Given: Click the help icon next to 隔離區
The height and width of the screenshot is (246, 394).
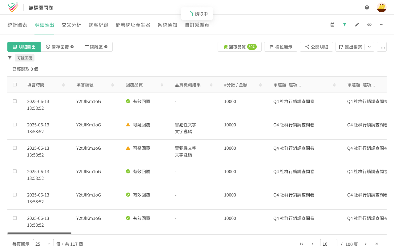Looking at the screenshot, I should 106,47.
